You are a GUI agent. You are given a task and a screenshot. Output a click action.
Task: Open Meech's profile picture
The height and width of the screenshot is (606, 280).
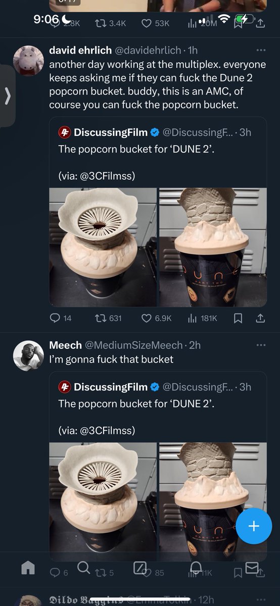[27, 355]
